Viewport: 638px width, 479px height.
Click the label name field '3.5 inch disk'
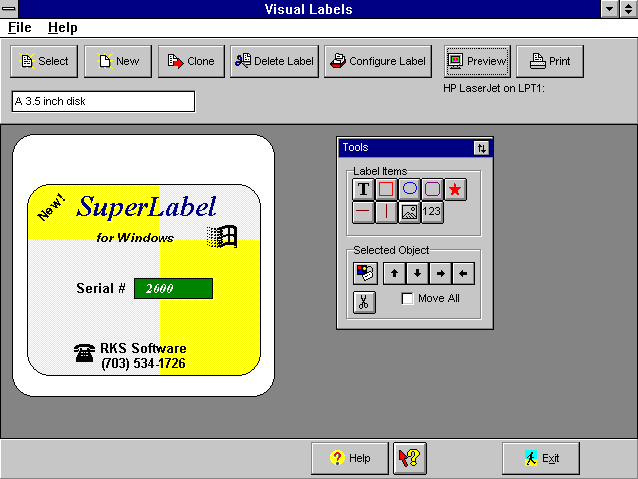point(104,101)
